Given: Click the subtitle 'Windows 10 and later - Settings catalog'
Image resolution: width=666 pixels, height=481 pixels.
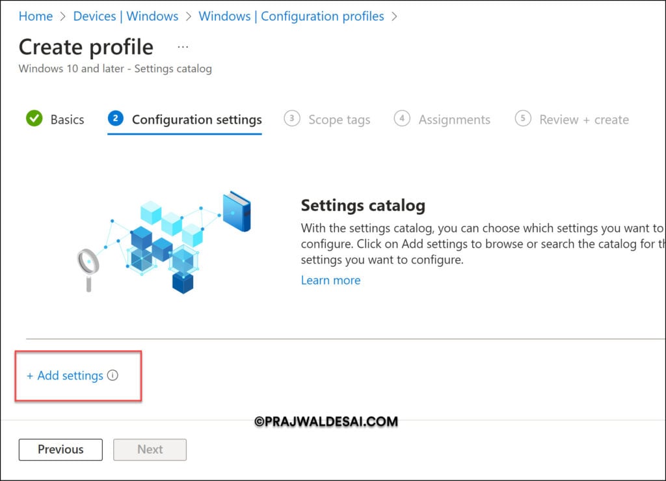Looking at the screenshot, I should click(115, 68).
